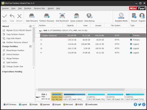Choose Change Cluster Size
The image size is (147, 110).
click(x=13, y=67)
